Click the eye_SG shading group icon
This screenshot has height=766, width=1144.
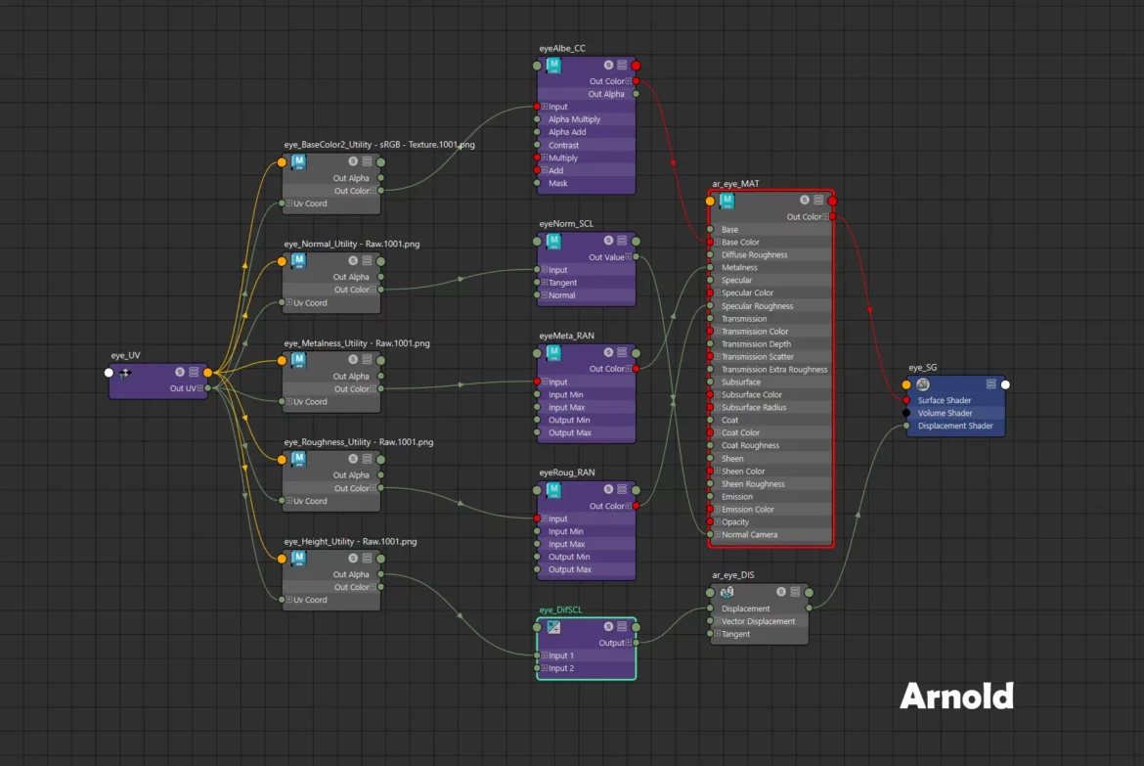point(922,384)
